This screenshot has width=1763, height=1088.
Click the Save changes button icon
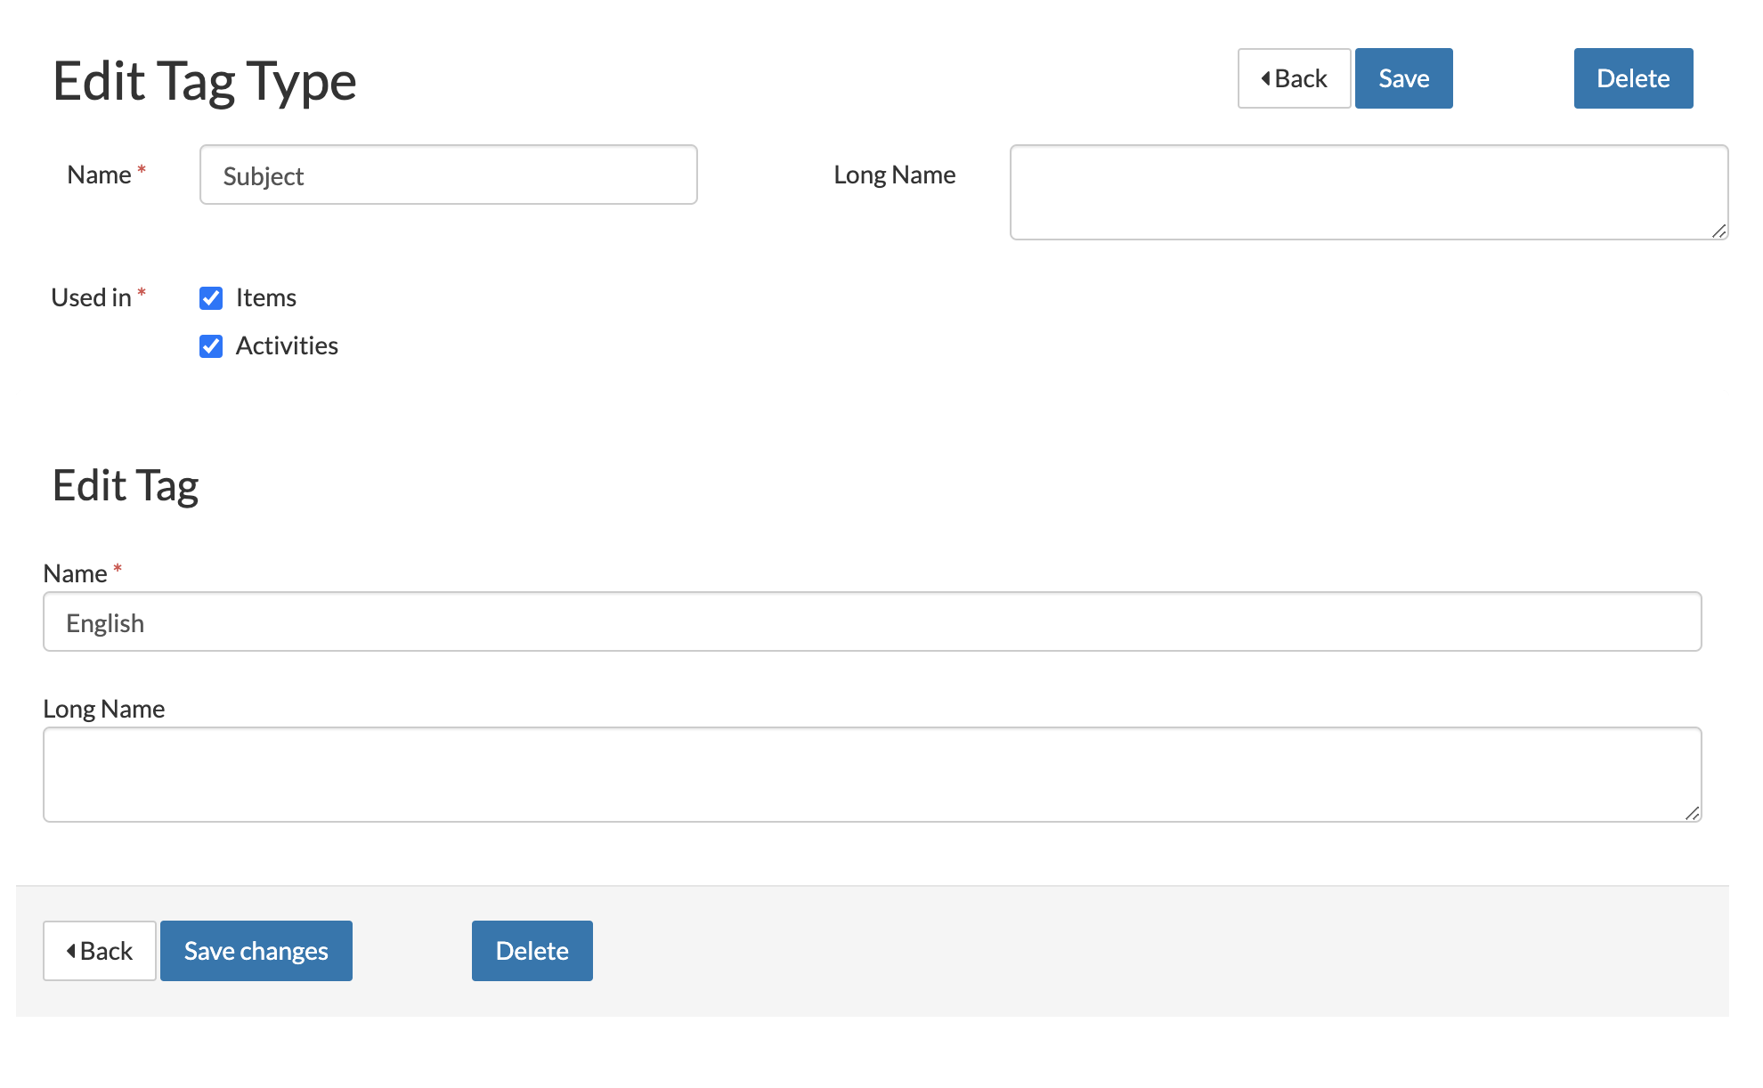pos(256,949)
